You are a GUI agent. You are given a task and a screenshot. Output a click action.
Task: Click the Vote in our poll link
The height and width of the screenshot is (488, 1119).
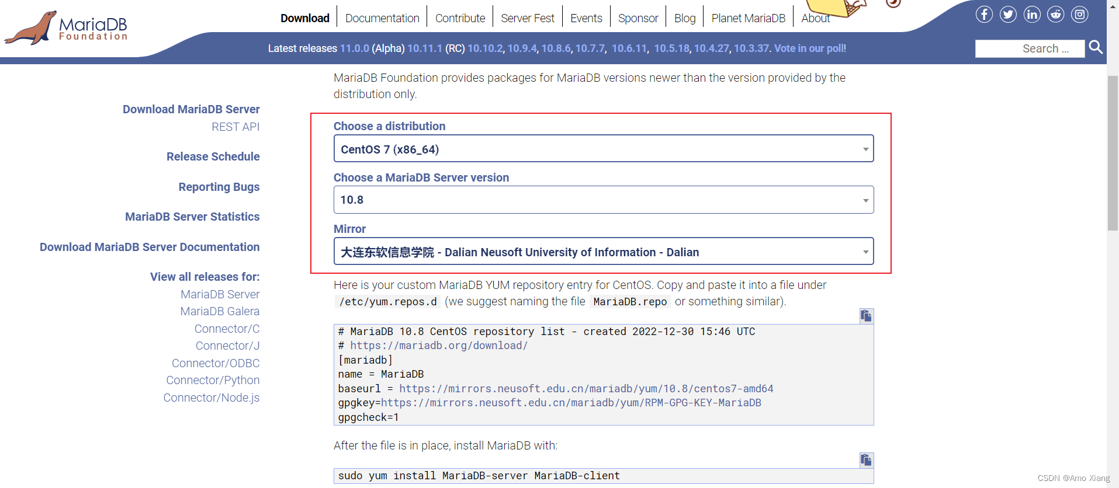point(809,48)
